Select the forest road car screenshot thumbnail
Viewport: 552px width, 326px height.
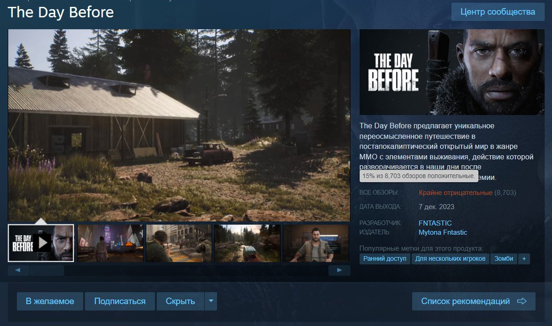pos(247,243)
